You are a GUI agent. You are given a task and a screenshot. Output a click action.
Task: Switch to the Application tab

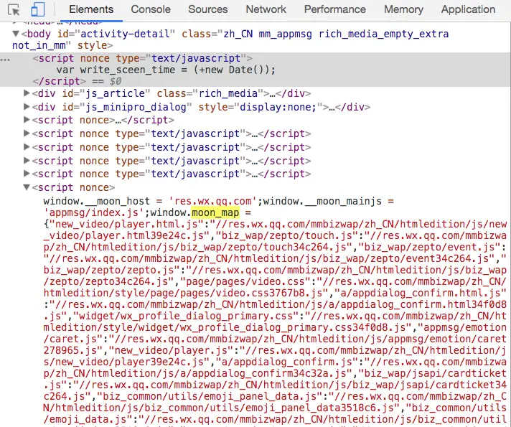click(469, 9)
